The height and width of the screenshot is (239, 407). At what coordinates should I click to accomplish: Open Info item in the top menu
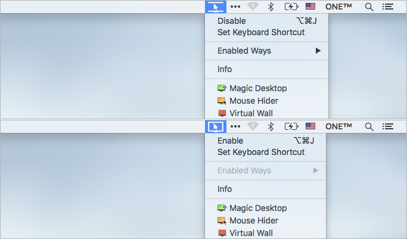pyautogui.click(x=225, y=69)
